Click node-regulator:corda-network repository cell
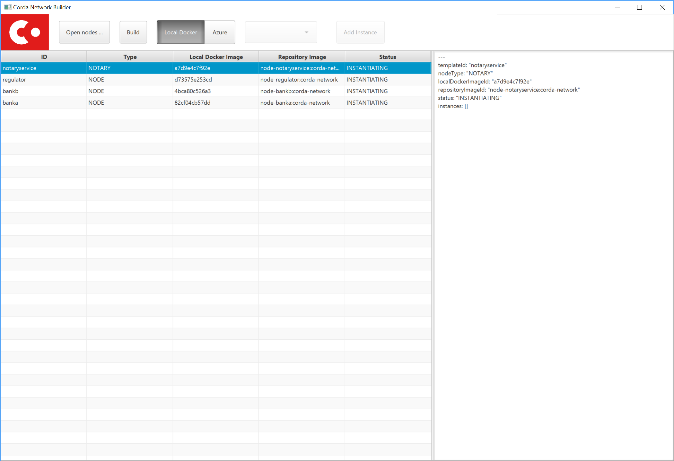674x461 pixels. 302,80
